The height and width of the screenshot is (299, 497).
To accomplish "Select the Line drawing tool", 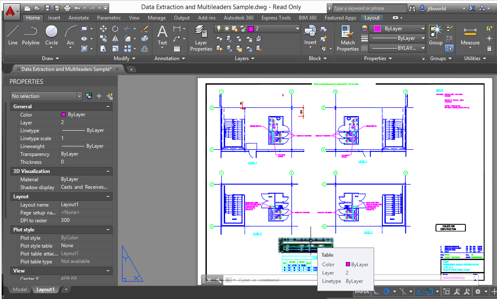I will point(13,35).
